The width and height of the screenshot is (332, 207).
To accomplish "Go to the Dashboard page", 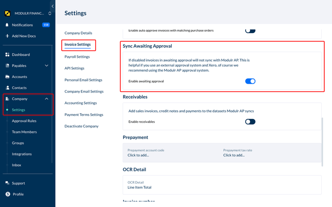I will 21,54.
